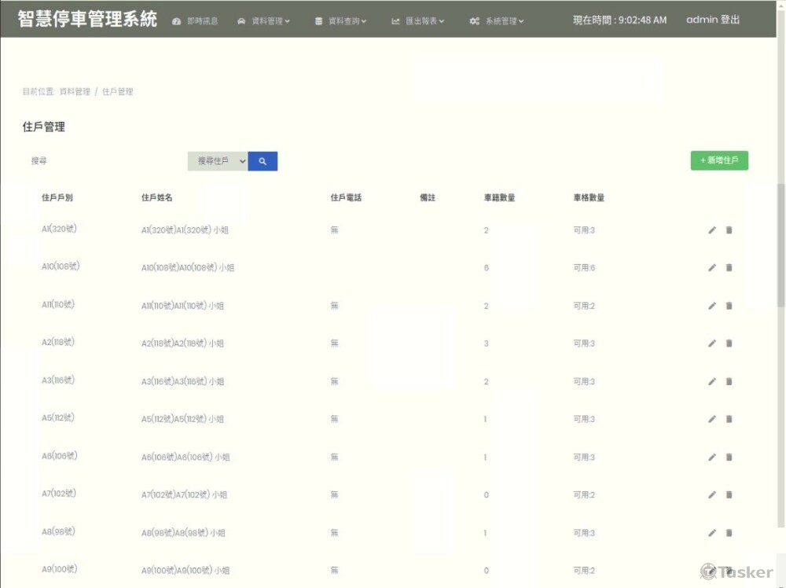Edit resident A2(118號) with pencil icon
The height and width of the screenshot is (588, 786).
coord(712,344)
